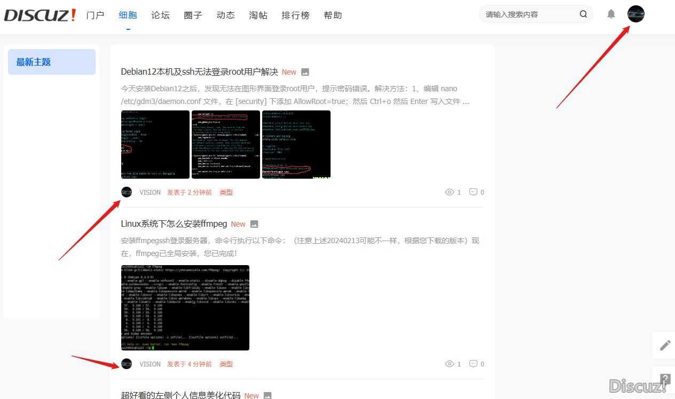Click the search magnifier icon
The height and width of the screenshot is (399, 675).
(x=583, y=14)
